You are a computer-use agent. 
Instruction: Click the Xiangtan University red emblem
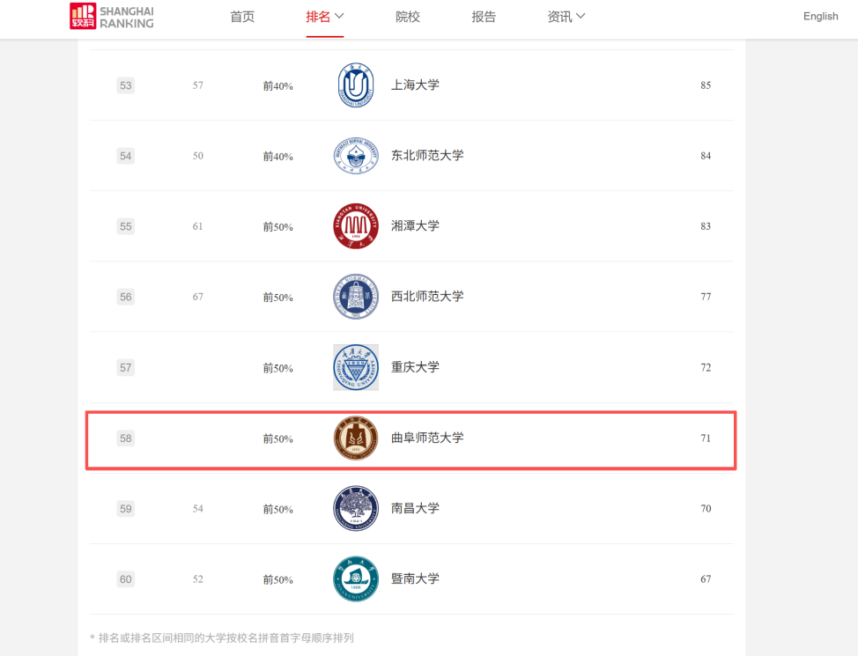click(x=356, y=226)
